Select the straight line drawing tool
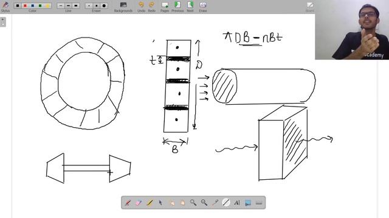389x218 pixels. (226, 203)
